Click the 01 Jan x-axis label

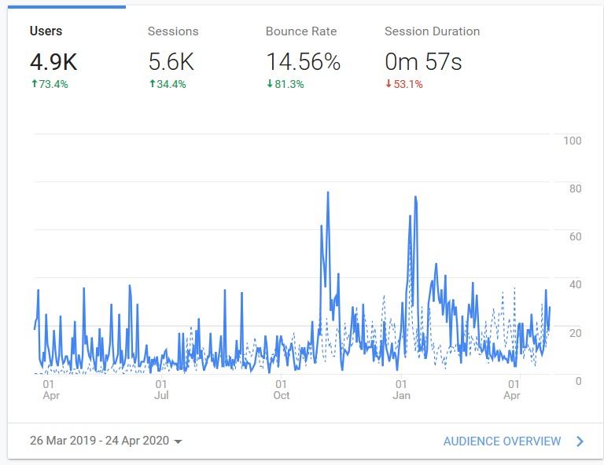[401, 390]
